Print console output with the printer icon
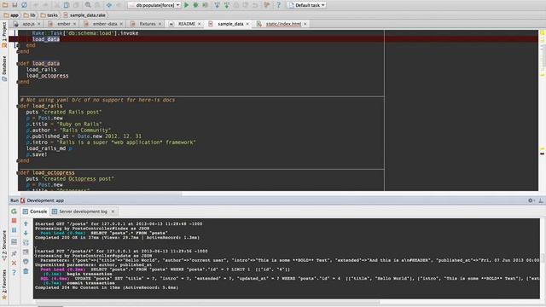Image resolution: width=546 pixels, height=307 pixels. point(26,262)
